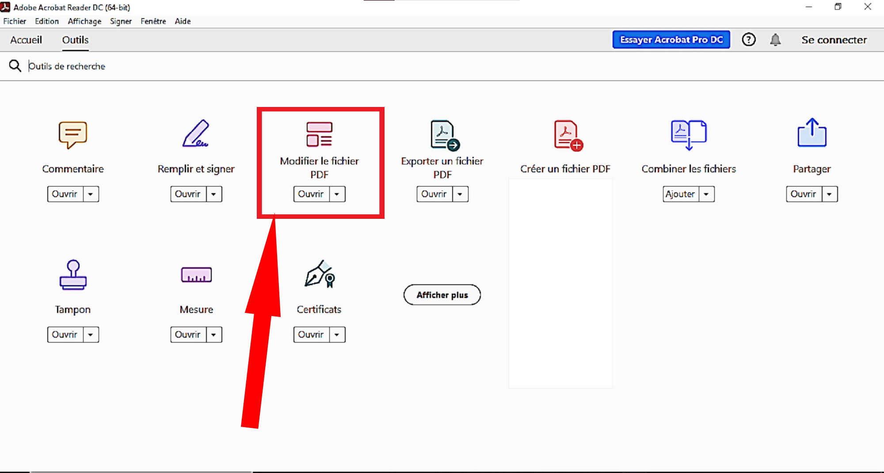Open the Affichage menu

point(84,21)
